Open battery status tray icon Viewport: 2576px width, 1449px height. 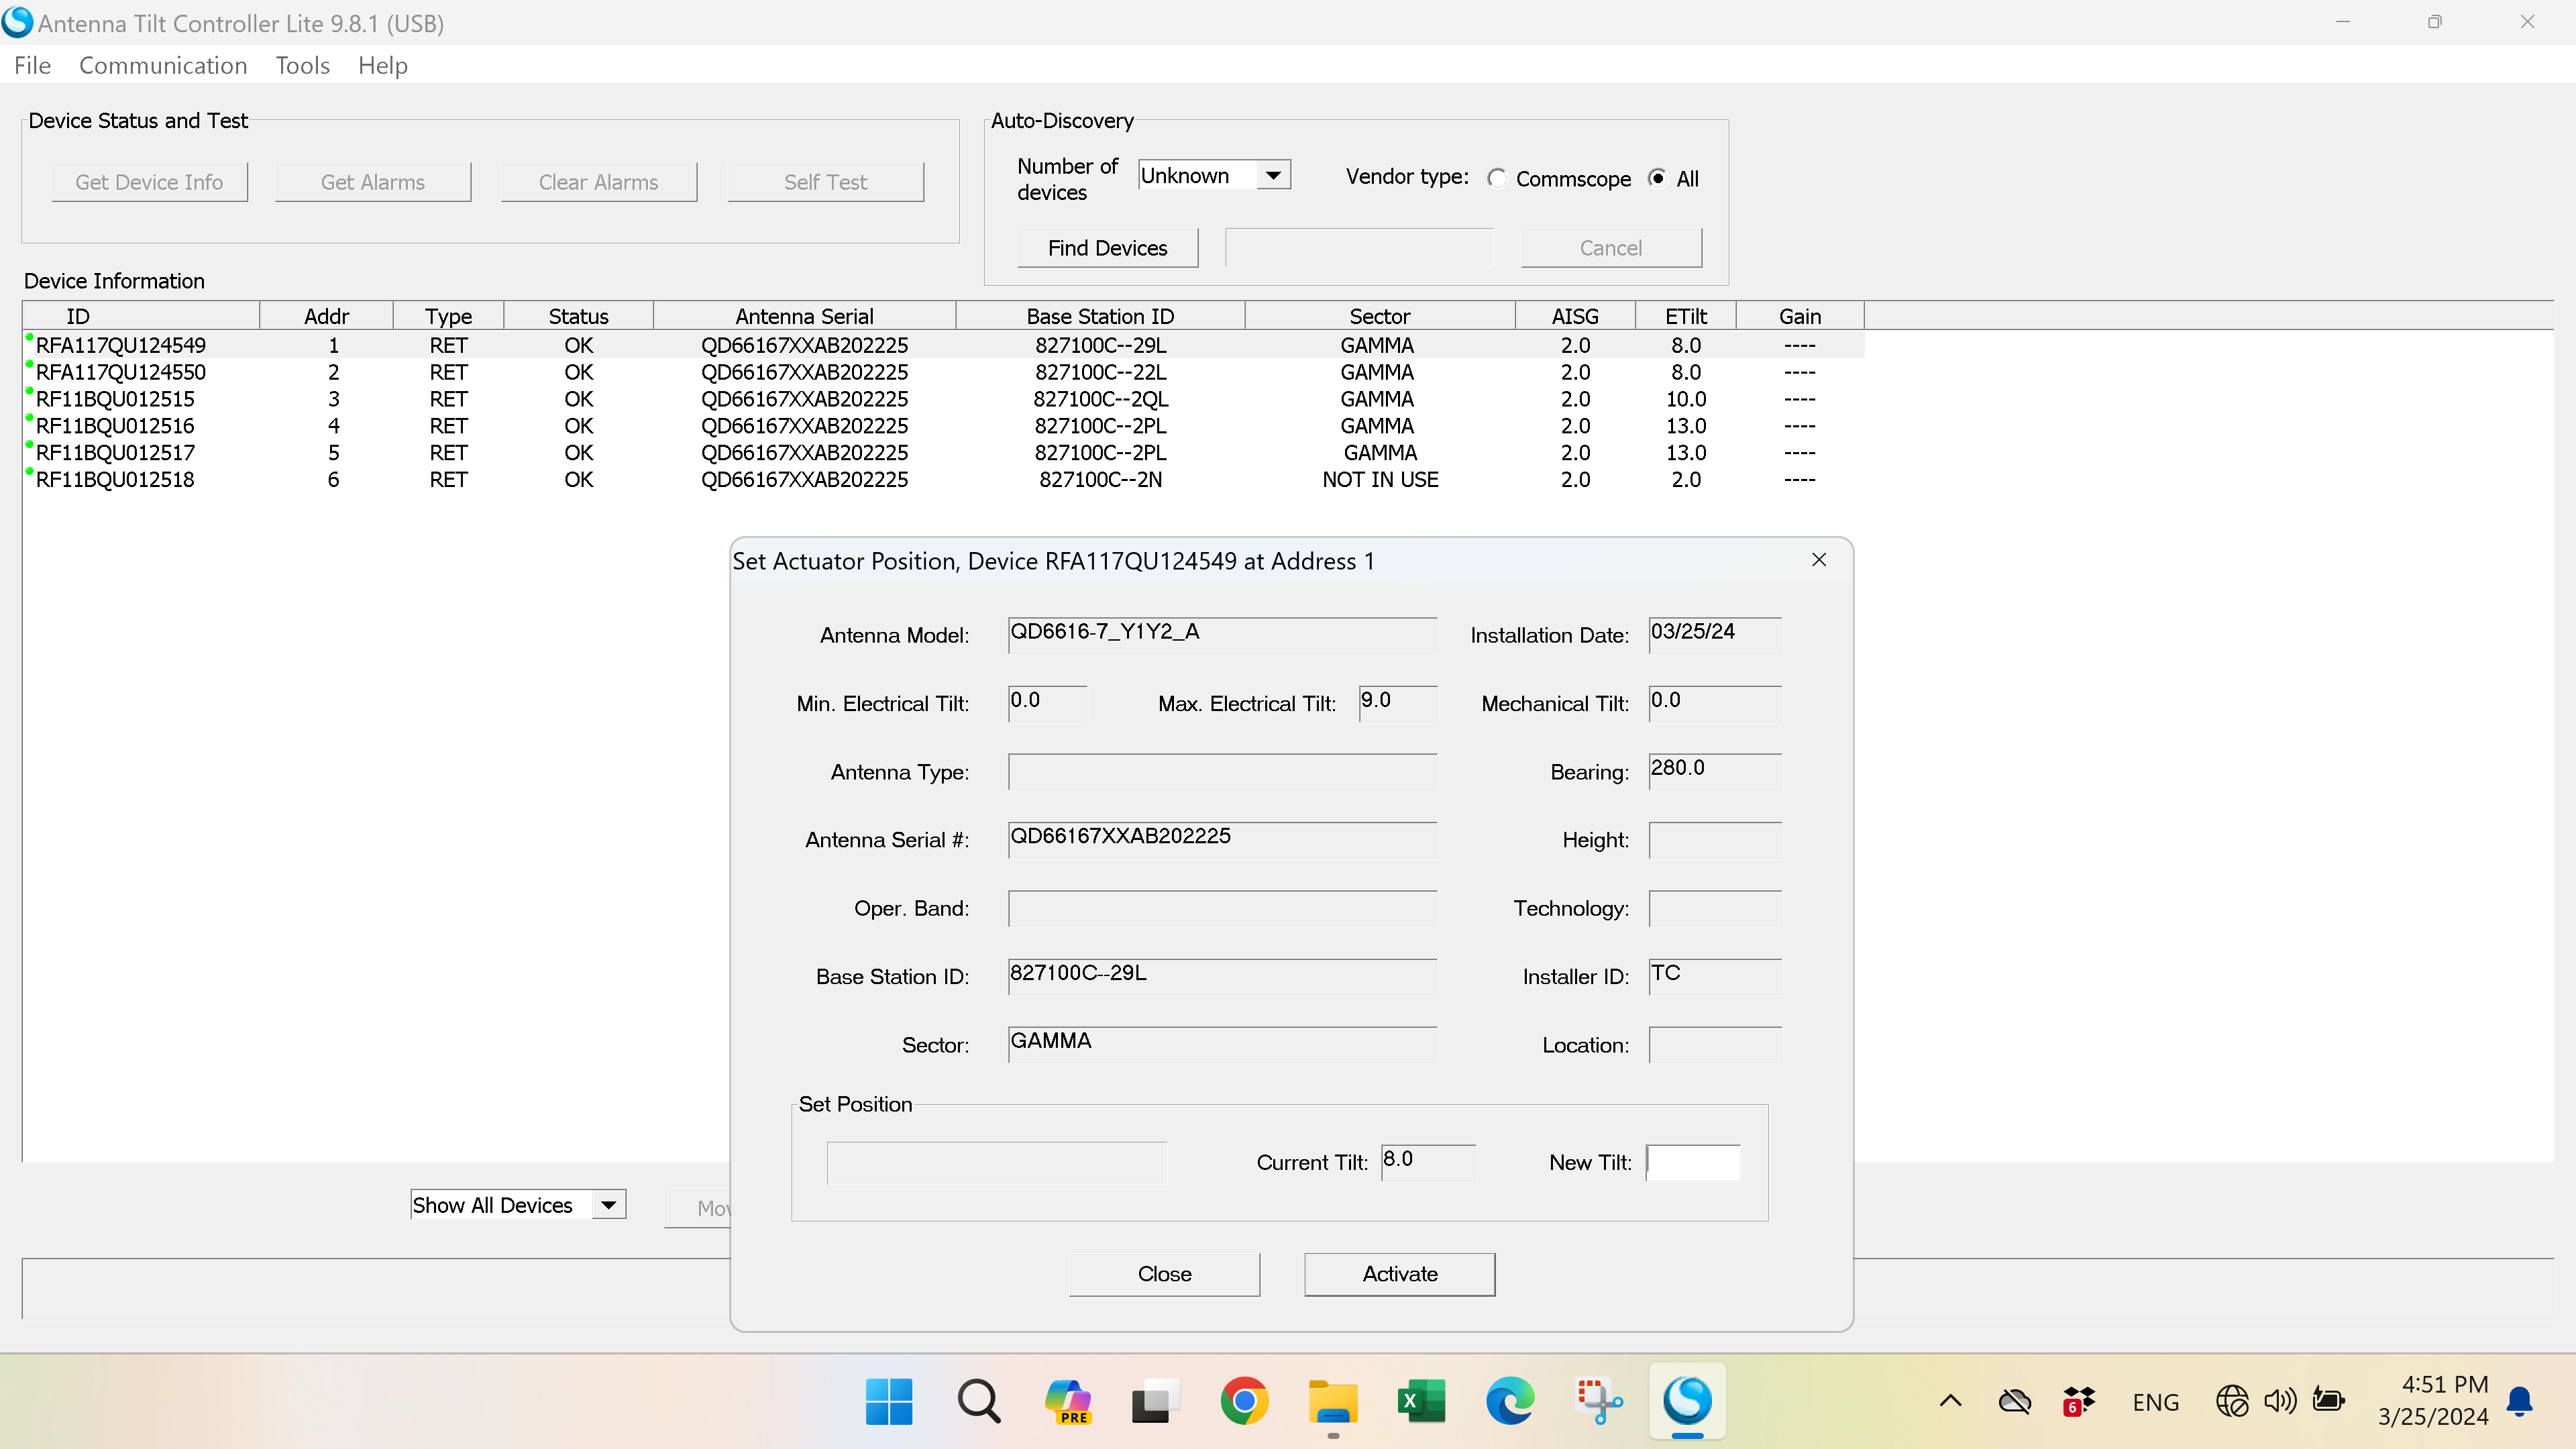pyautogui.click(x=2329, y=1401)
